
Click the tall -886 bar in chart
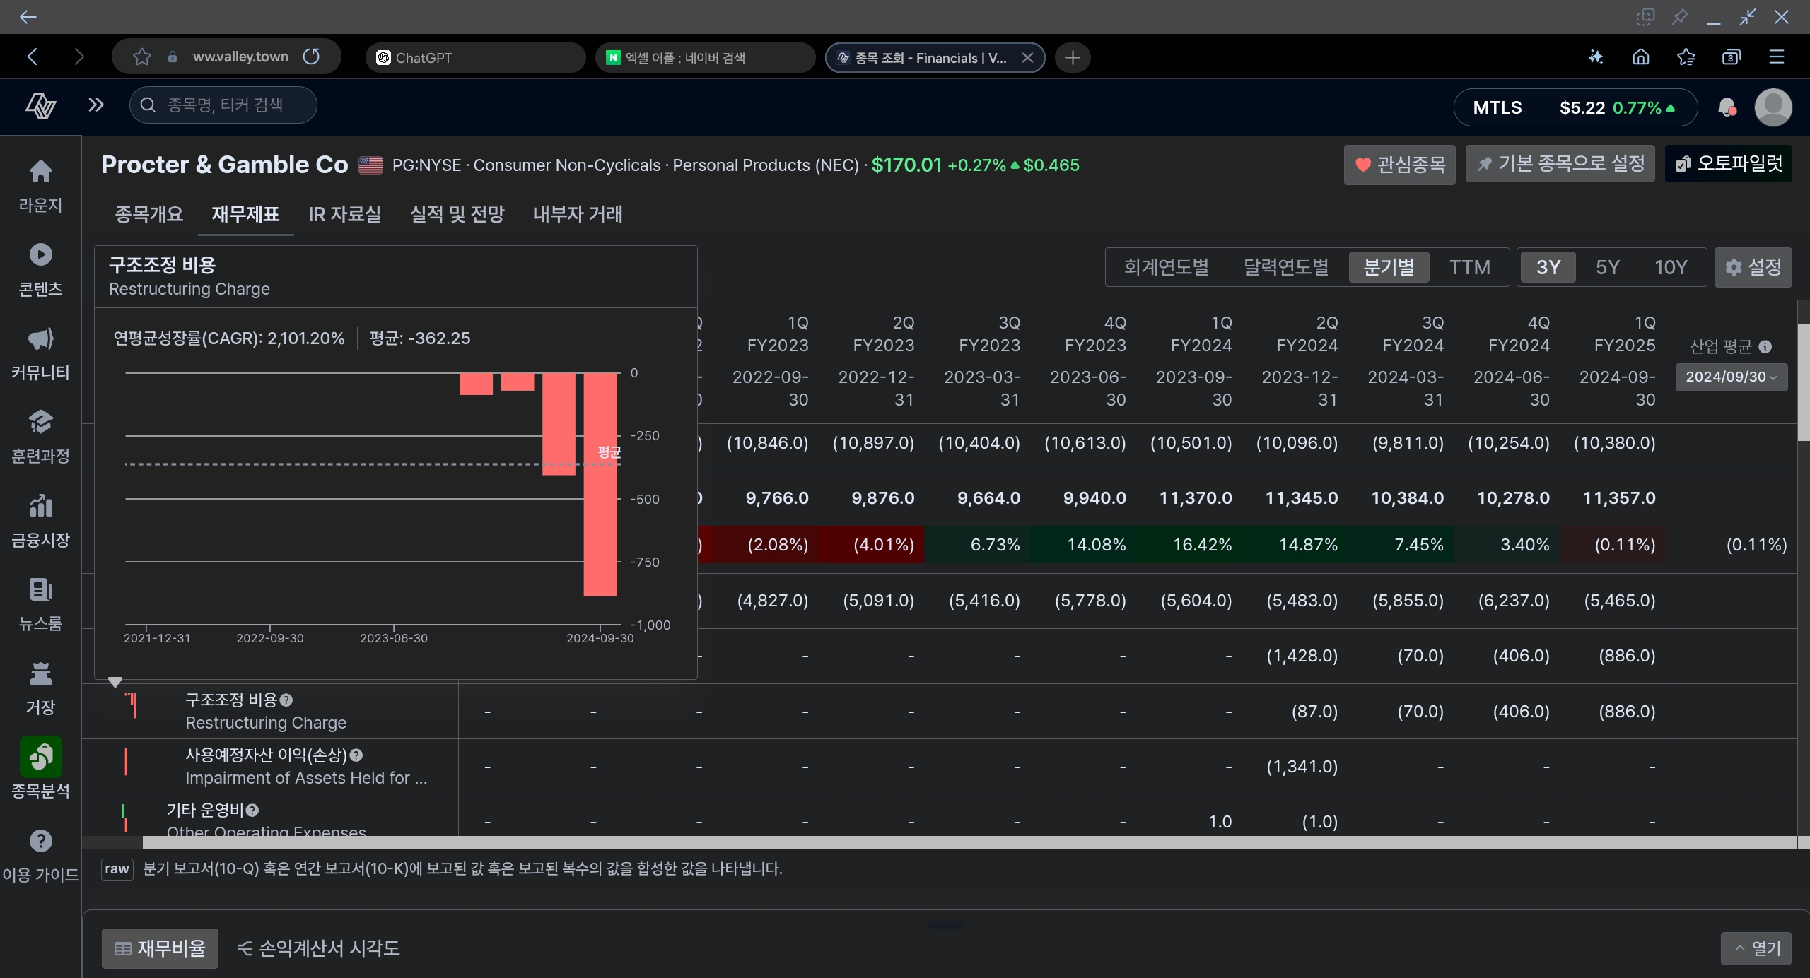[x=600, y=484]
